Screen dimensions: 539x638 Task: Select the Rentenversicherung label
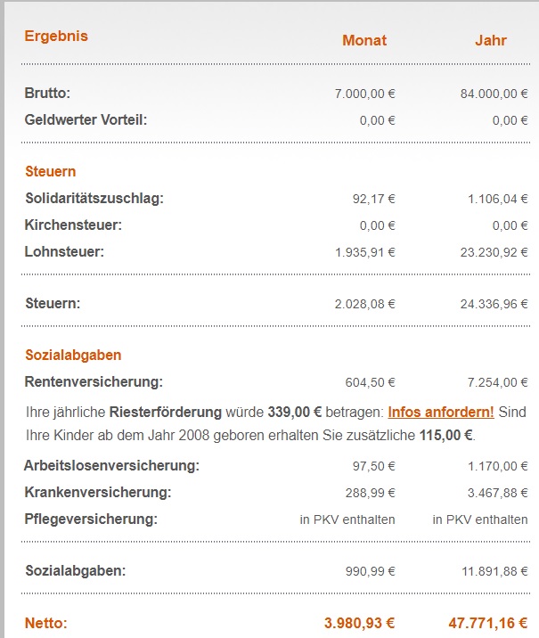94,382
